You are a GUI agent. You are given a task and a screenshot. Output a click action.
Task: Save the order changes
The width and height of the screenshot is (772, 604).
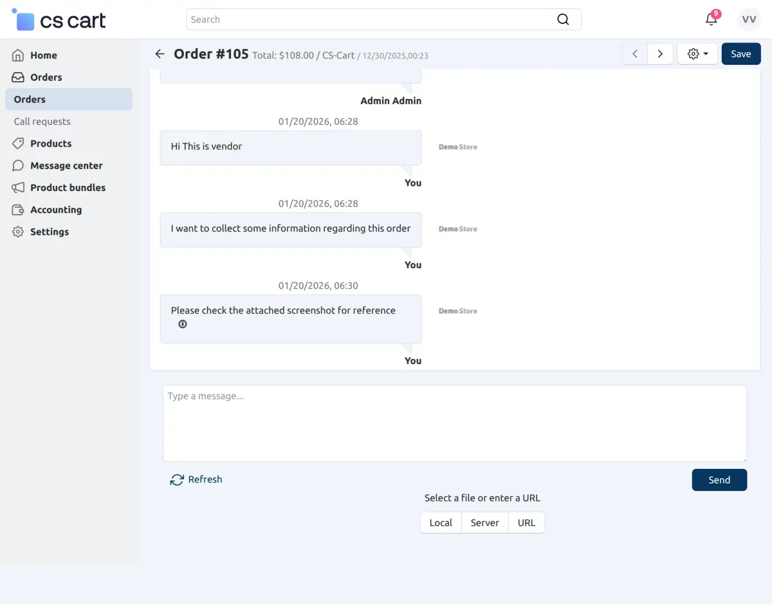coord(740,53)
